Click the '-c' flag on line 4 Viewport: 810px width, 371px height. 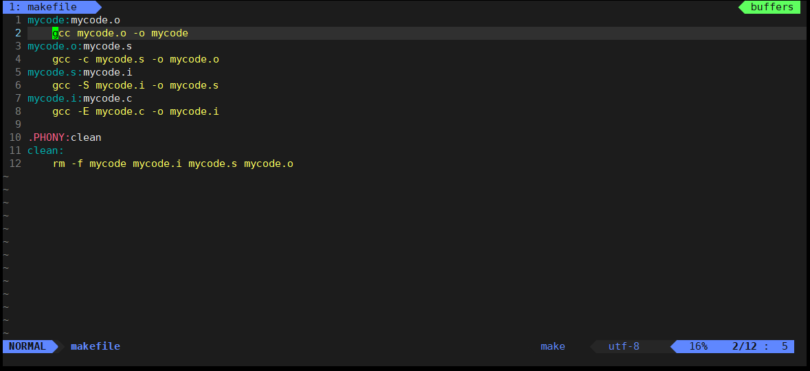tap(83, 59)
